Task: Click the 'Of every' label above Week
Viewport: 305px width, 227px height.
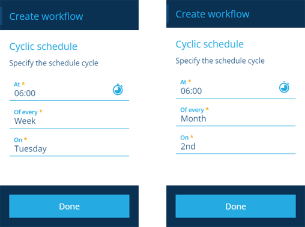Action: pos(26,112)
